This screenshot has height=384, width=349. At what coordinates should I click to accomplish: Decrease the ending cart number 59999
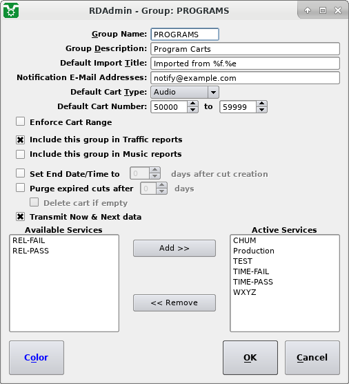[261, 110]
